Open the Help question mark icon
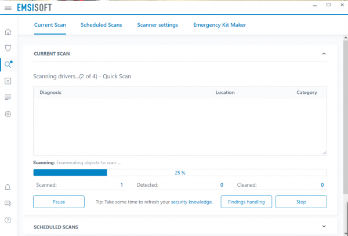This screenshot has width=348, height=236. coord(8,220)
